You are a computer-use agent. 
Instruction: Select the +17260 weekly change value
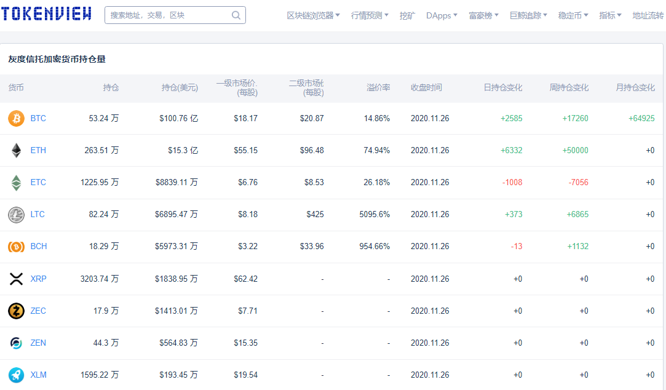[575, 118]
